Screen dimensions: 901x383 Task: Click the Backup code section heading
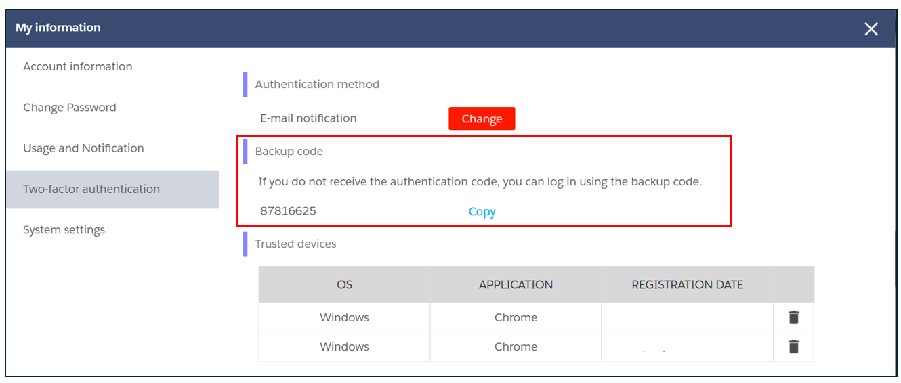pos(289,152)
